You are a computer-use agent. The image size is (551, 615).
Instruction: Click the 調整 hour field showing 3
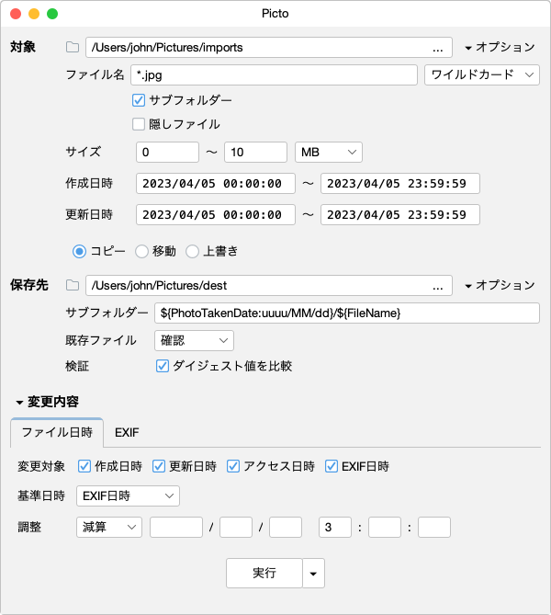pos(335,527)
